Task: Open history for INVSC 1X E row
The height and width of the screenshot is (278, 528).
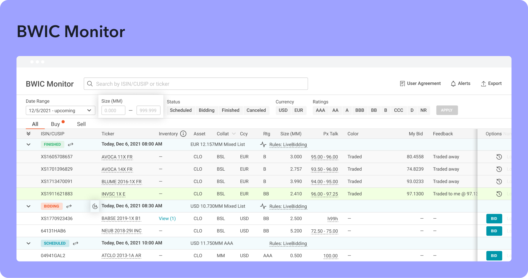Action: pos(499,194)
